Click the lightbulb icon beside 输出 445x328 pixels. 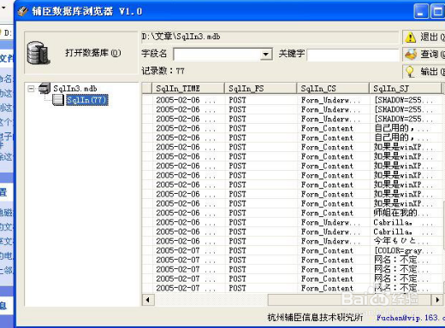tap(410, 72)
